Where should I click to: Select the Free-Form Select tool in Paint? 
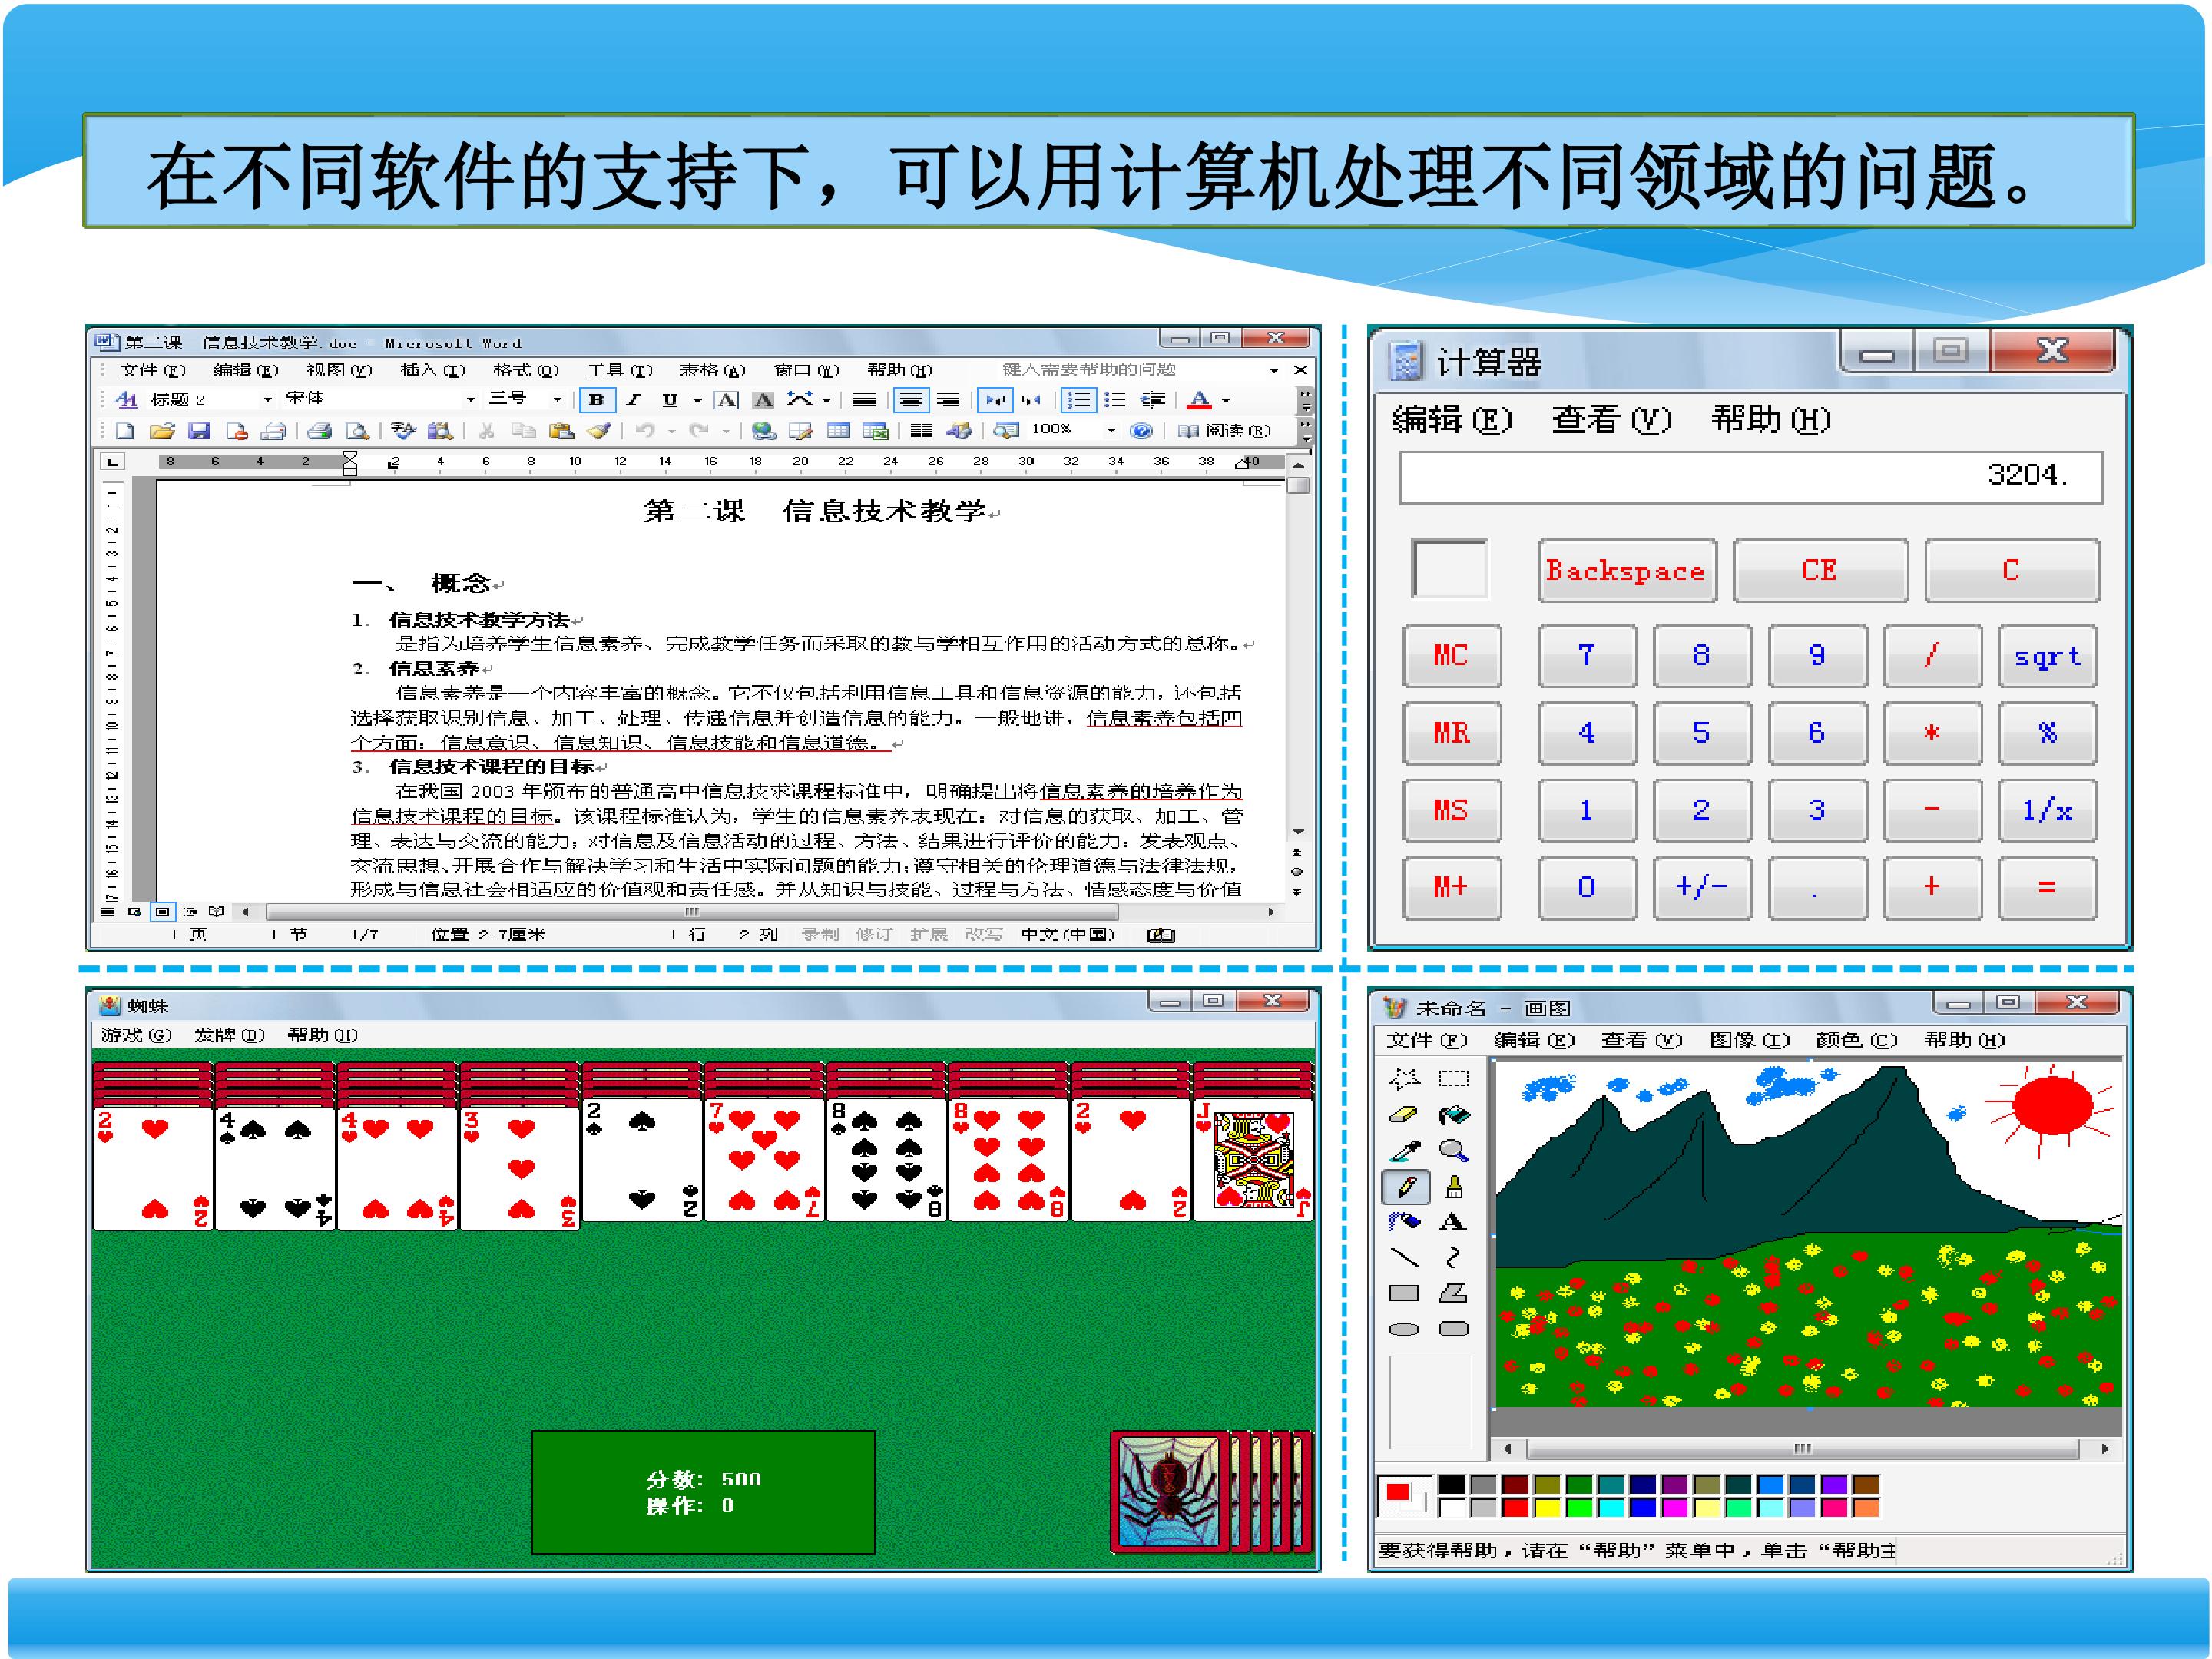(1404, 1078)
